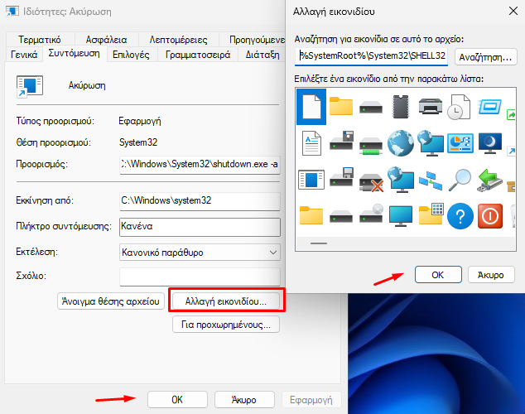
Task: Focus the Πλήκτρο συντόμευσης field
Action: [200, 227]
